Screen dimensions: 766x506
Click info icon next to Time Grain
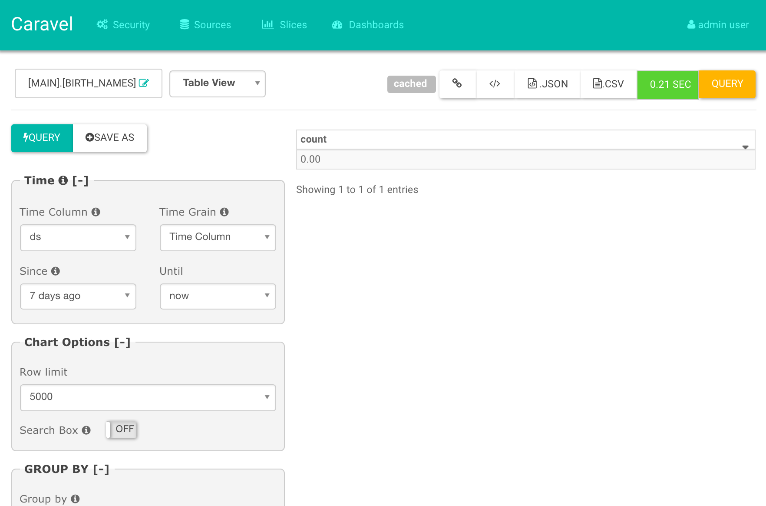point(225,212)
